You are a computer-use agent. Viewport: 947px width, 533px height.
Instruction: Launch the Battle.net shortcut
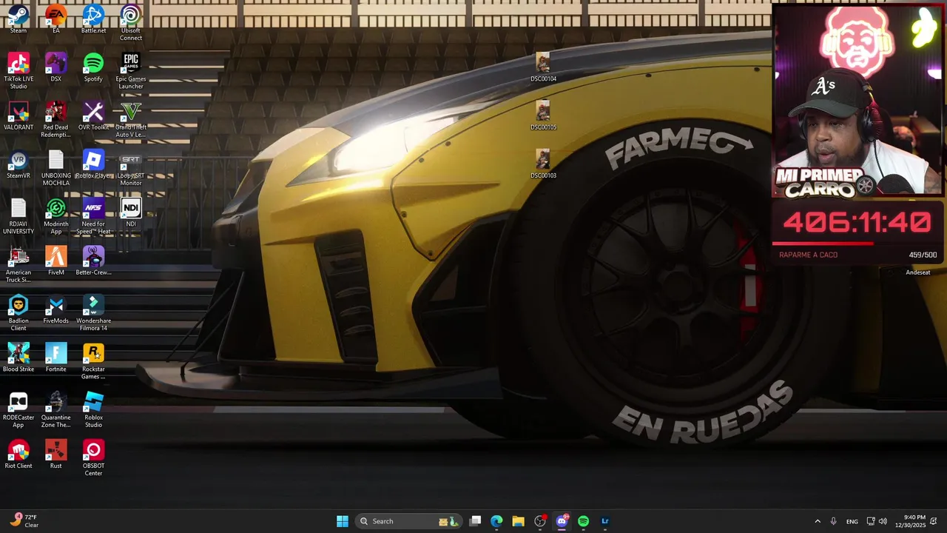(93, 20)
